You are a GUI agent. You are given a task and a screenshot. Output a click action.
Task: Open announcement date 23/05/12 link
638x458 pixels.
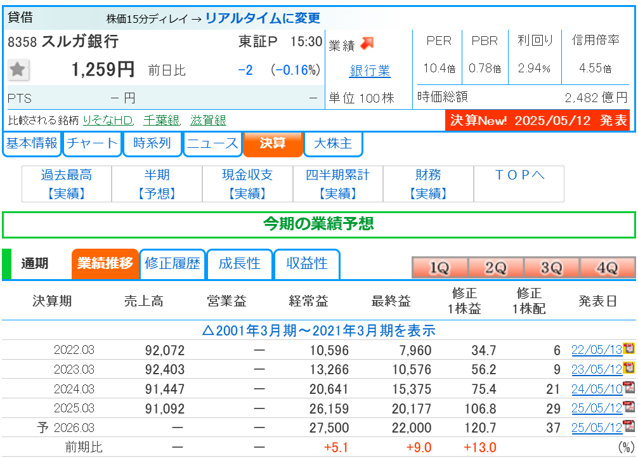coord(597,369)
